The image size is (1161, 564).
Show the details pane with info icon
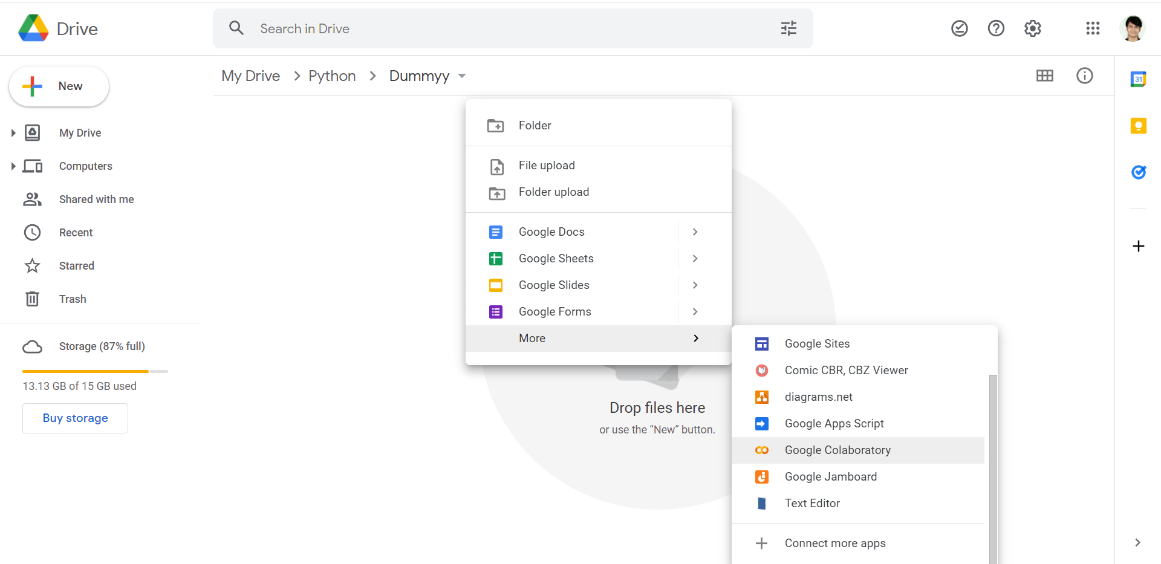[x=1085, y=76]
